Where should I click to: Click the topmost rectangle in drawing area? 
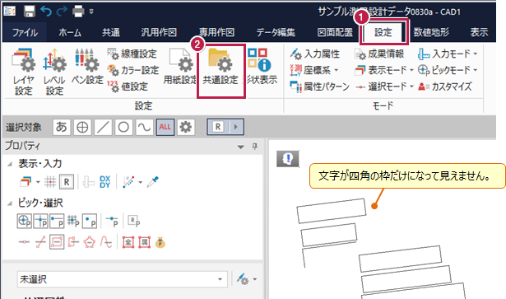coord(332,211)
